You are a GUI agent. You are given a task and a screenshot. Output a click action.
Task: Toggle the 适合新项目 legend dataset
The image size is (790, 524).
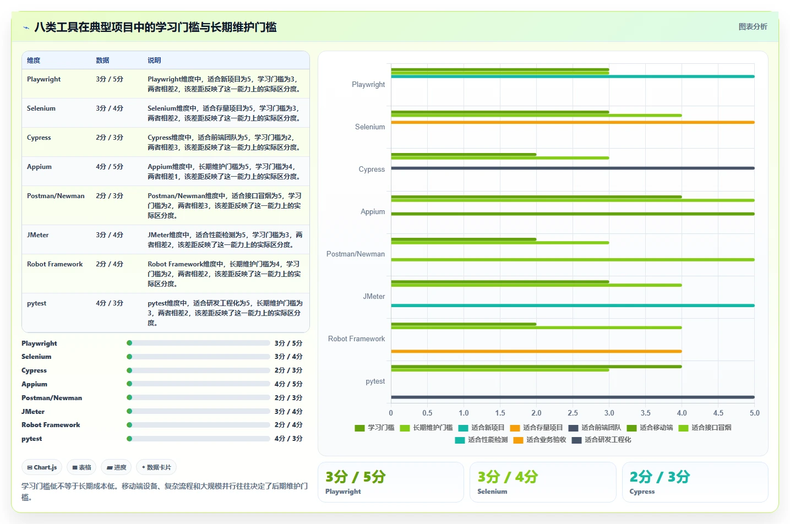point(481,428)
